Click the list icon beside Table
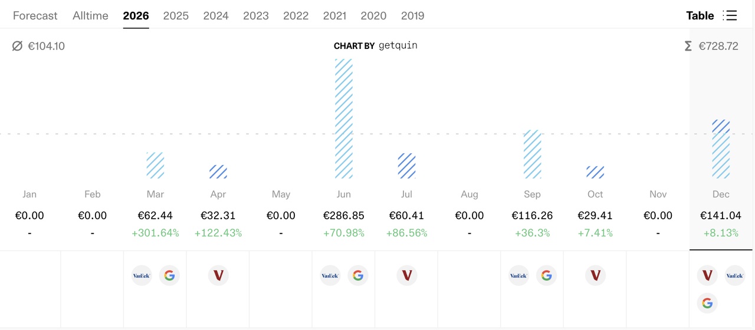 [x=730, y=16]
